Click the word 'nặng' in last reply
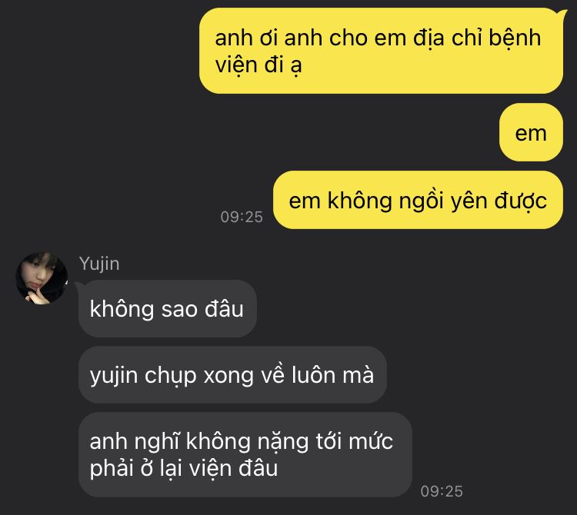This screenshot has height=515, width=577. 282,442
